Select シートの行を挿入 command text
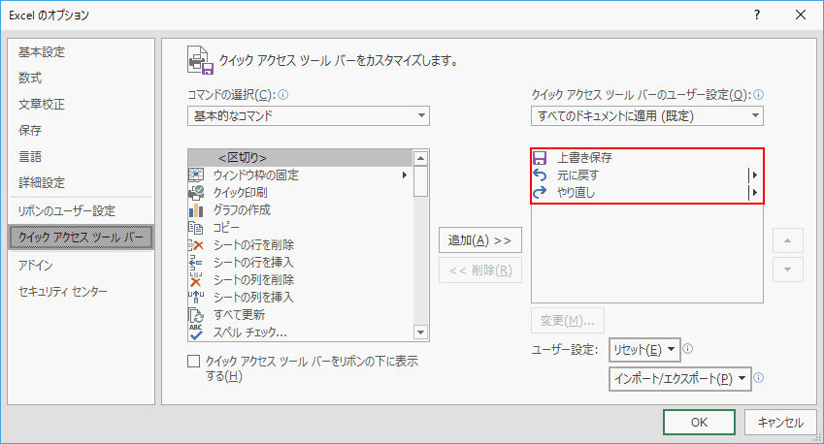This screenshot has width=824, height=444. pos(253,263)
